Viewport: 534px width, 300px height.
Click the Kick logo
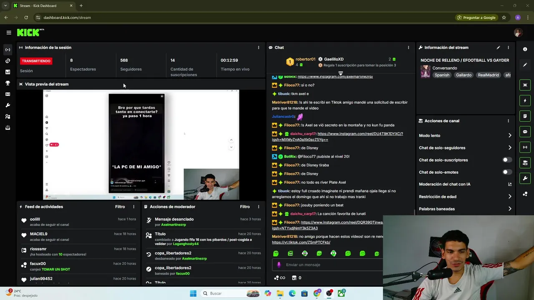tap(30, 32)
